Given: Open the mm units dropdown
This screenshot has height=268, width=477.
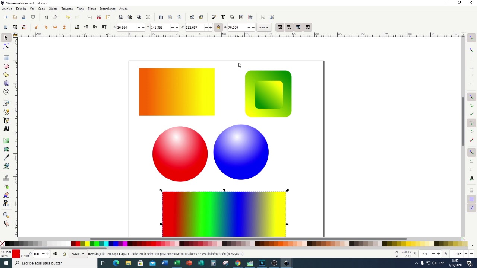Looking at the screenshot, I should tap(264, 27).
